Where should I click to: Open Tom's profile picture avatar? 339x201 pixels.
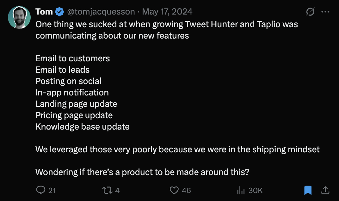tap(19, 17)
